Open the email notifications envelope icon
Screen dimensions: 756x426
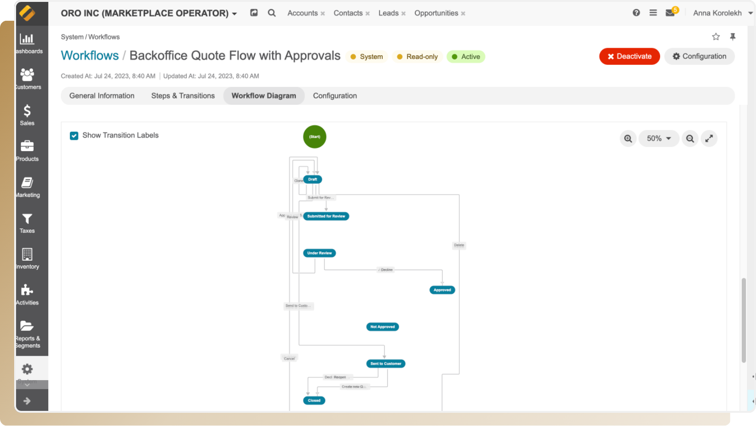[x=670, y=13]
